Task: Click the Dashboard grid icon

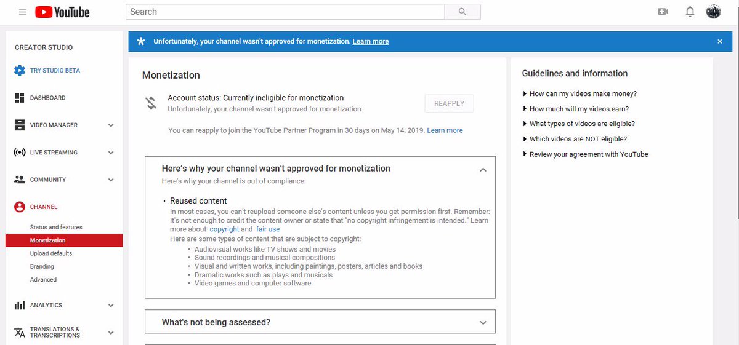Action: [20, 98]
